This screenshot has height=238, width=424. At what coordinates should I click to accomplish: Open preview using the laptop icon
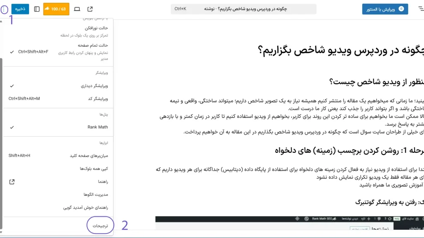[x=77, y=9]
